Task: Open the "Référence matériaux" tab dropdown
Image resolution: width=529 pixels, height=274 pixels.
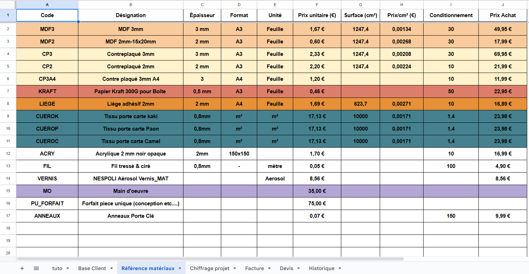Action: click(179, 268)
